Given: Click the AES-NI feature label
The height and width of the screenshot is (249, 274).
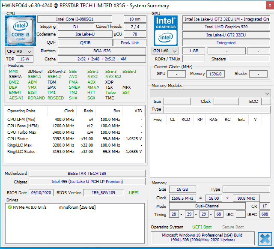Looking at the screenshot, I should 16,98.
